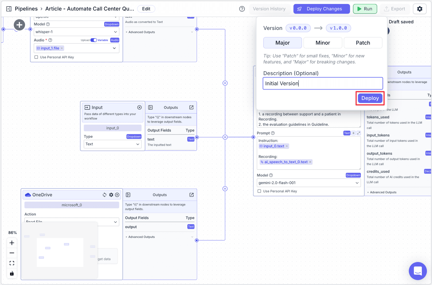
Task: Open Prompt help icon
Action: 273,133
